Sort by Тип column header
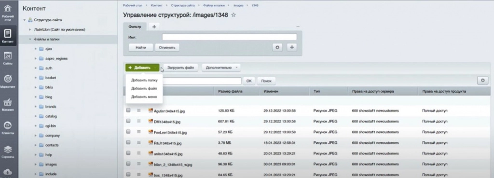The width and height of the screenshot is (494, 178). pos(316,91)
